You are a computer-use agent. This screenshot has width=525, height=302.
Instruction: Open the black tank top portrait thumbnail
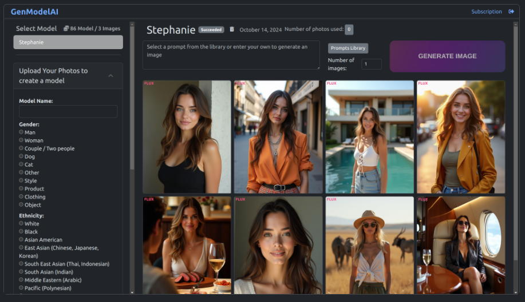(x=187, y=137)
